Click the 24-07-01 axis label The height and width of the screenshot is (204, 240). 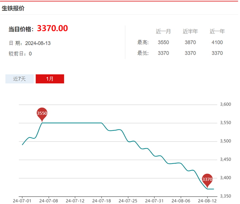[x=22, y=201]
